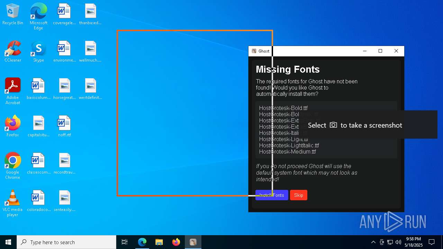Open the Windows Start menu
The width and height of the screenshot is (443, 249).
(x=8, y=242)
